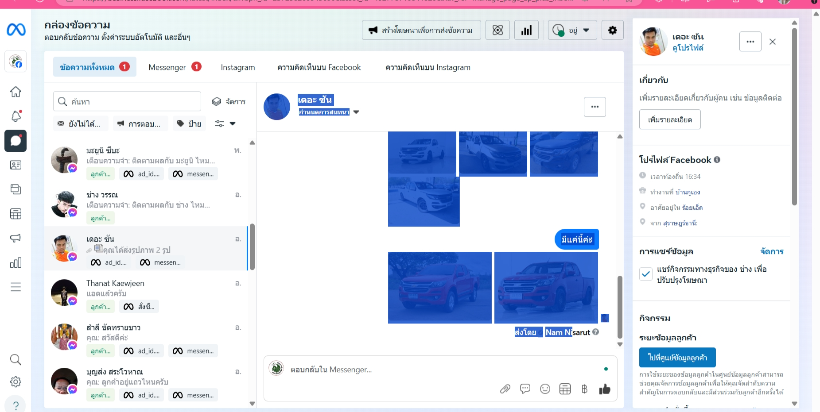The image size is (820, 412).
Task: Filter by the ป้าย label chip
Action: (x=189, y=123)
